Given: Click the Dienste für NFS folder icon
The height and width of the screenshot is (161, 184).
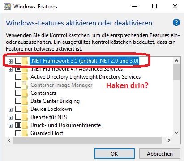Looking at the screenshot, I should click(25, 117).
